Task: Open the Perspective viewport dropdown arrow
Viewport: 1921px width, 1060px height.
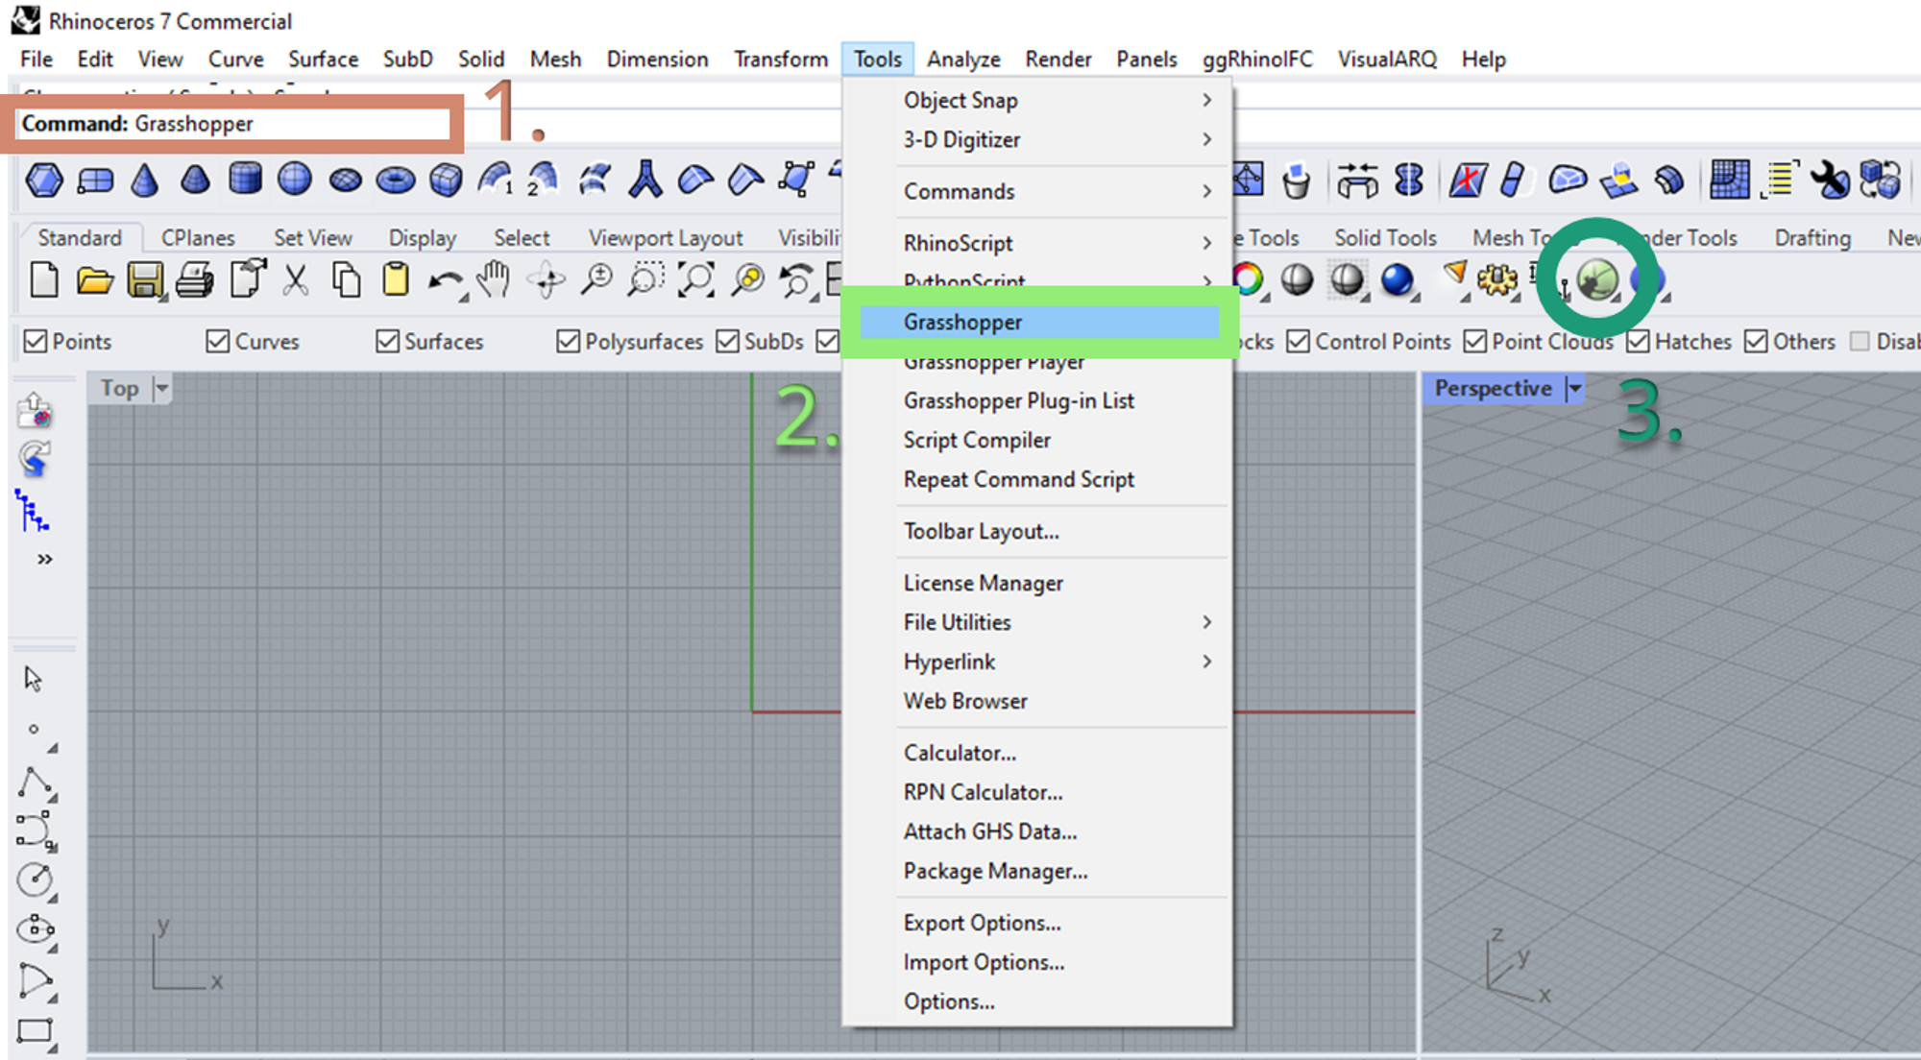Action: point(1573,388)
